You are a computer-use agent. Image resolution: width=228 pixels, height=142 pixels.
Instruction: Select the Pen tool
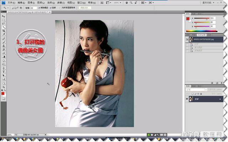tap(4, 68)
